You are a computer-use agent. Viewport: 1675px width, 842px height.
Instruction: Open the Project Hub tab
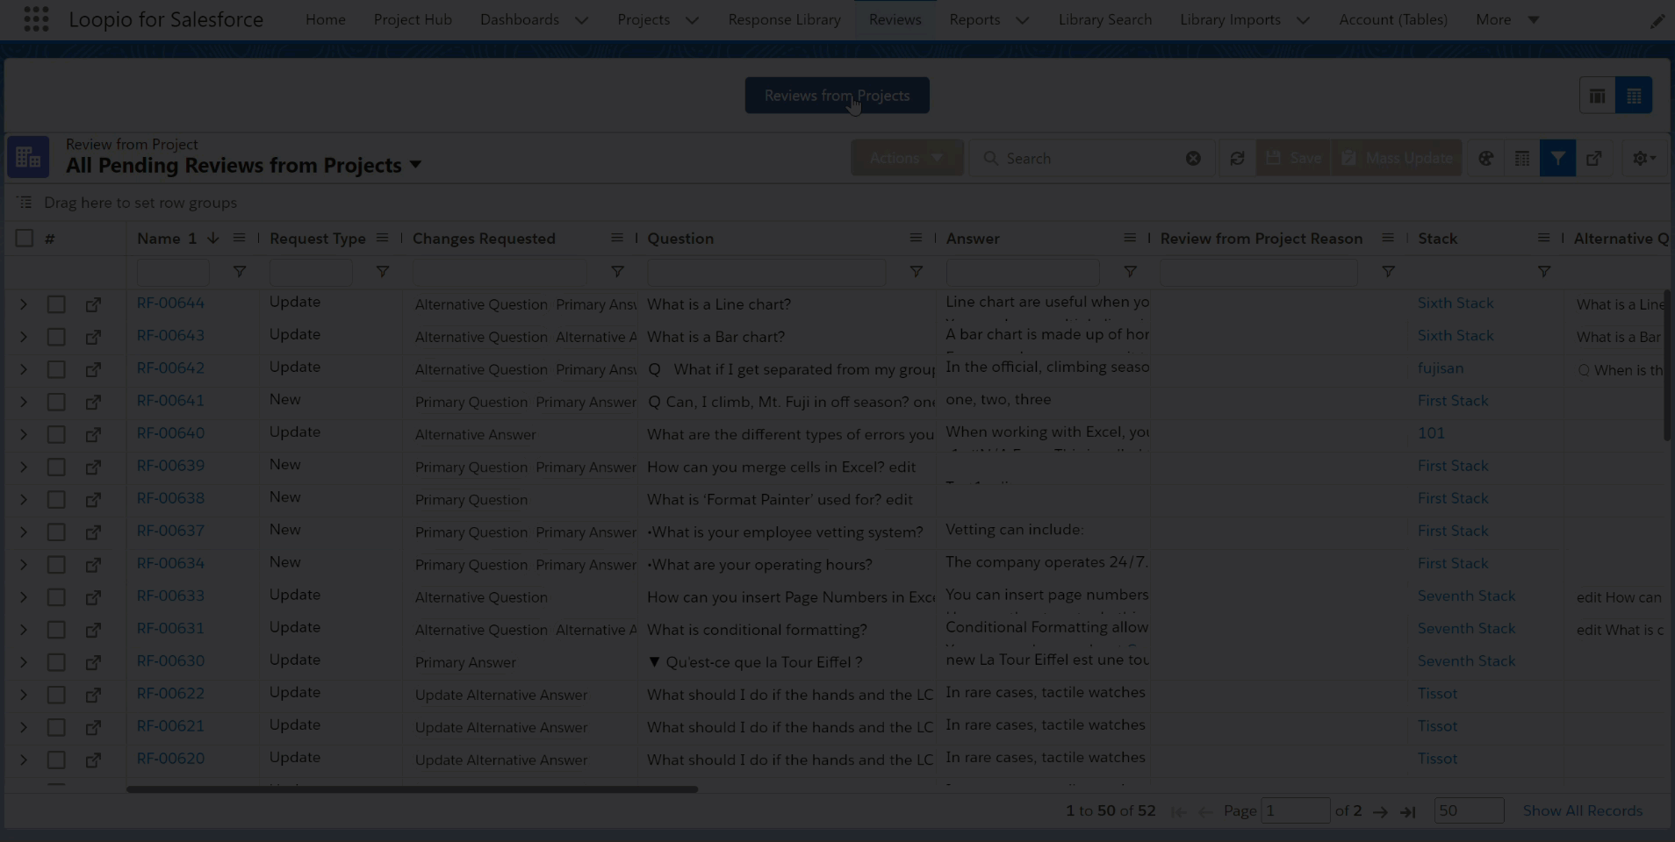413,19
